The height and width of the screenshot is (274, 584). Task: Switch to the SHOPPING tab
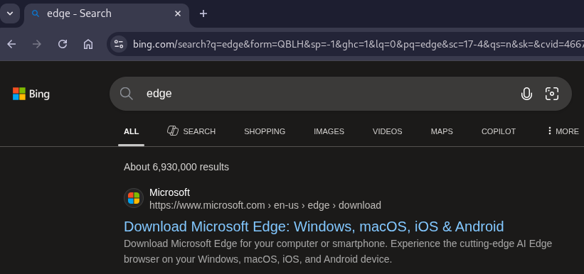pos(265,131)
